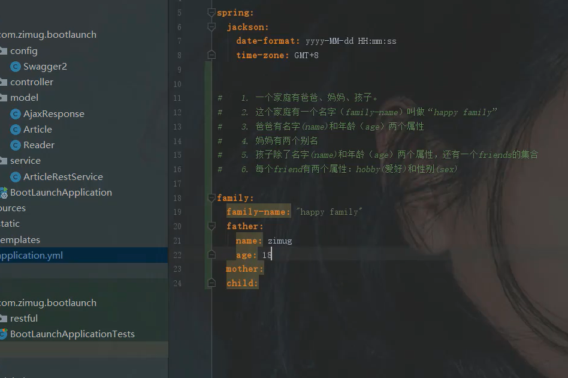The width and height of the screenshot is (568, 378).
Task: Click the 'spring:' key
Action: click(x=235, y=13)
